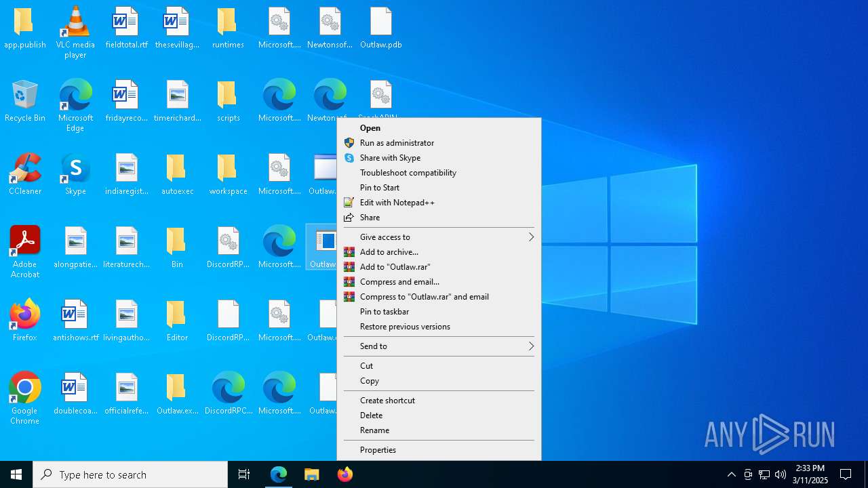Select the doublecoa... Word document icon
868x488 pixels.
click(75, 388)
